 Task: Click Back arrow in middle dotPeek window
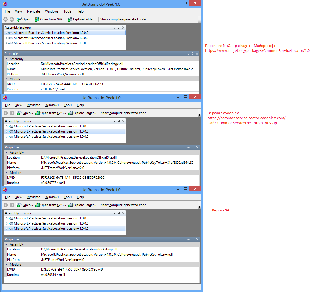coord(6,113)
